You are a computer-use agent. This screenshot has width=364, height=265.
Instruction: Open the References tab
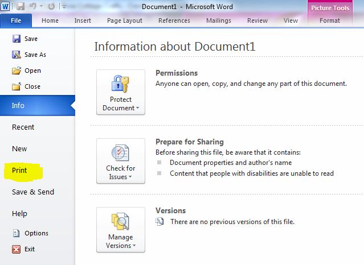[x=174, y=20]
